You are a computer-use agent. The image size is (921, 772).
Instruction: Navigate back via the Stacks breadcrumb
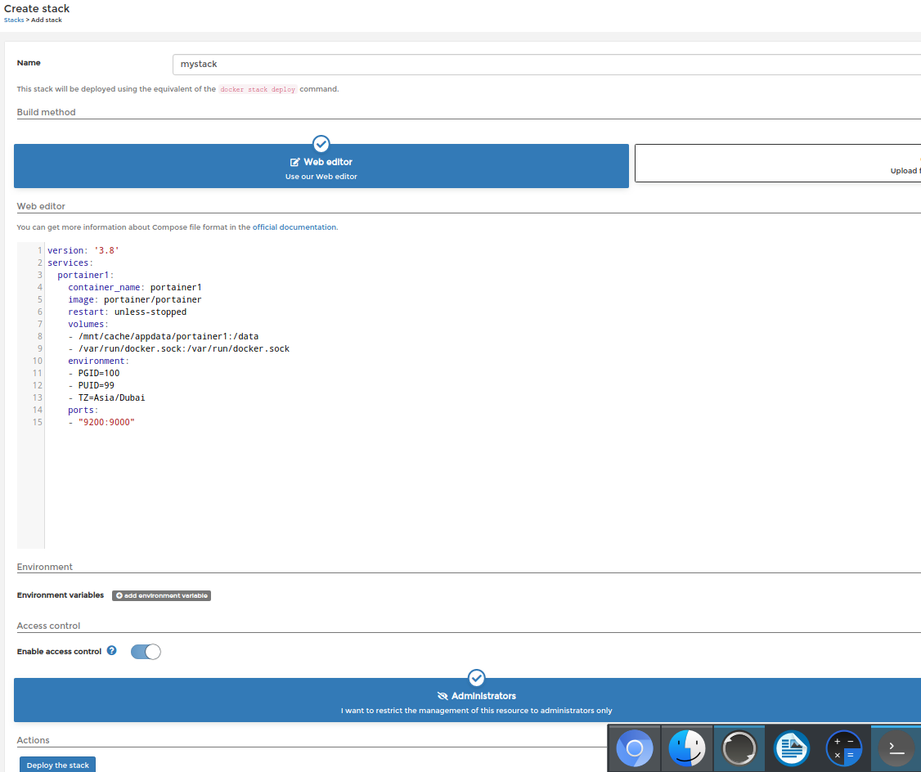13,20
